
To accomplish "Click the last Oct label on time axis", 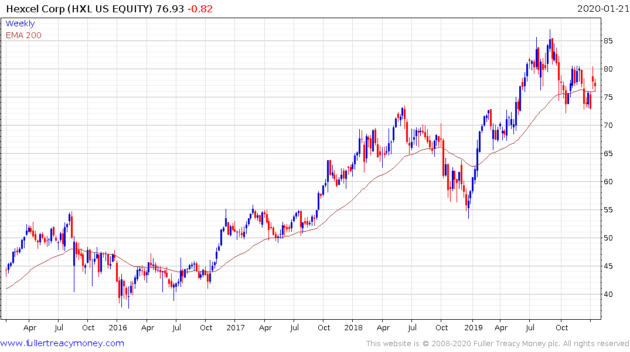I will click(561, 327).
